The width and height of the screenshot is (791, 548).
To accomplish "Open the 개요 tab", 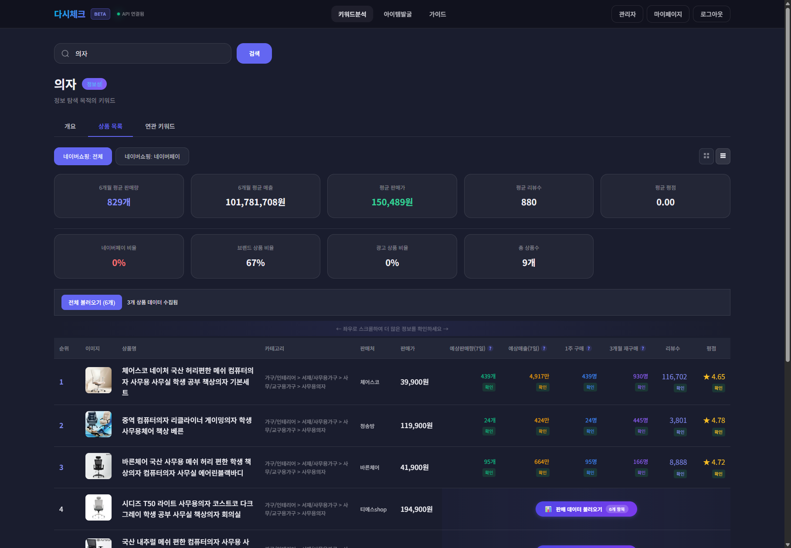I will coord(70,126).
